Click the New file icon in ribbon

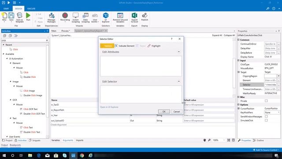click(4, 17)
